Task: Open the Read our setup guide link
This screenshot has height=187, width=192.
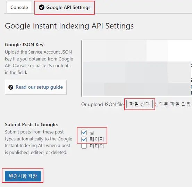Action: click(39, 87)
